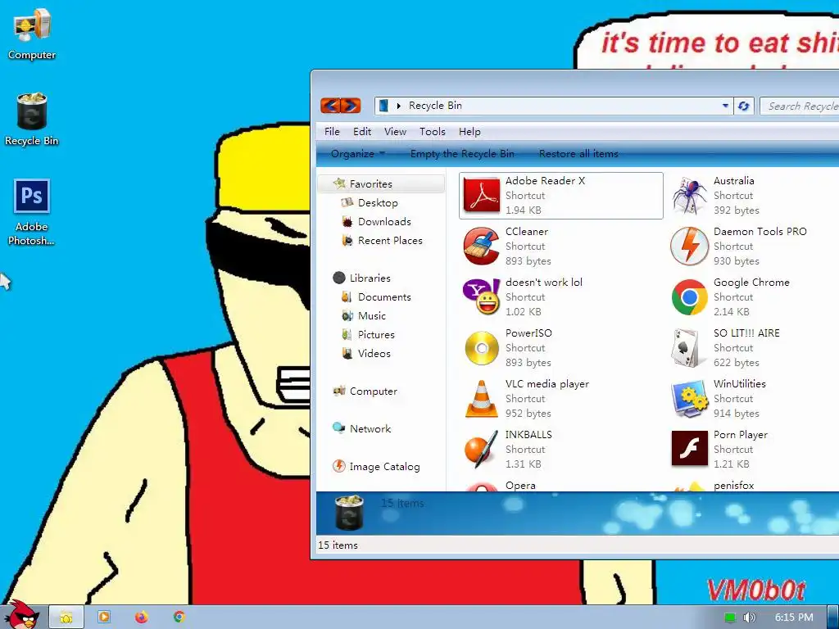Click the forward arrow navigation button
Image resolution: width=839 pixels, height=629 pixels.
point(351,106)
